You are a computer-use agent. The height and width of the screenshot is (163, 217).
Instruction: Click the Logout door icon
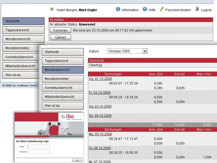[197, 9]
